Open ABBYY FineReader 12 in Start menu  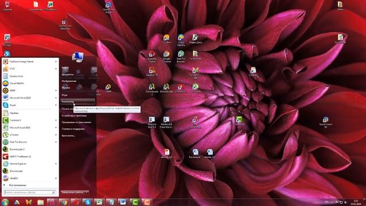tap(30, 156)
